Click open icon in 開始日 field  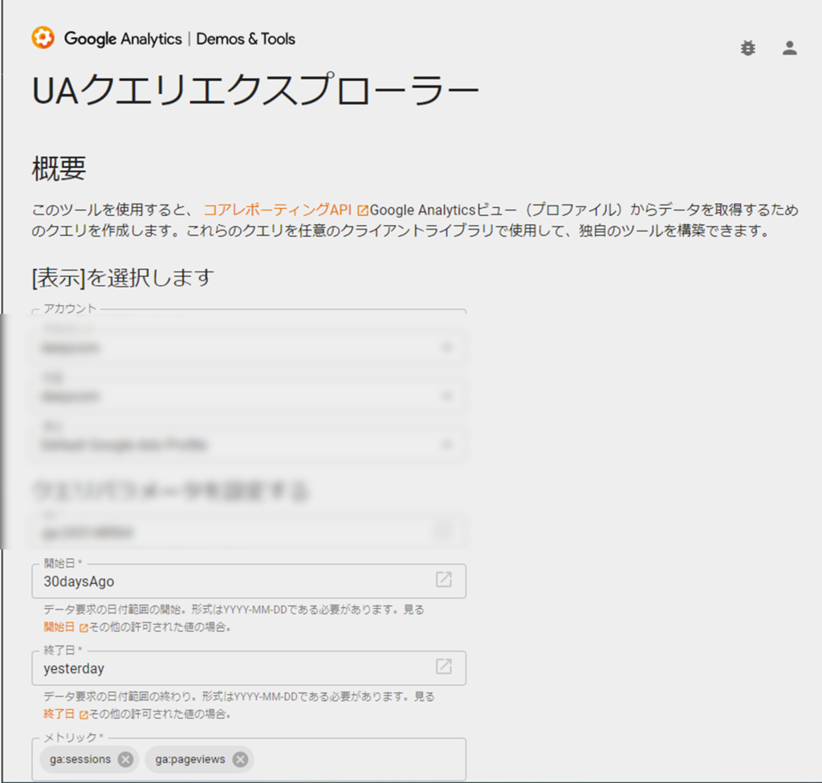coord(443,580)
